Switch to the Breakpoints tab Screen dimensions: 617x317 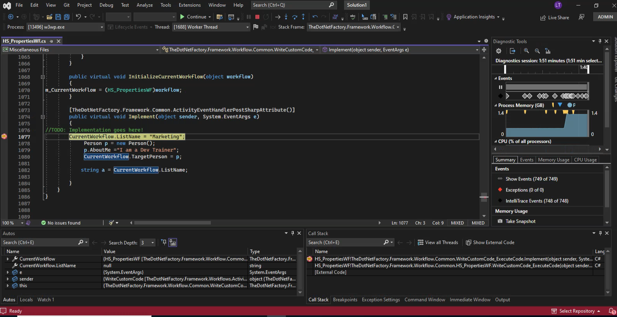(345, 299)
